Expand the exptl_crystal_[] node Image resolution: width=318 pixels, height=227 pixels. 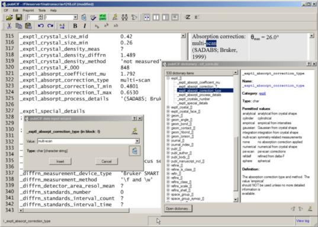[x=168, y=107]
